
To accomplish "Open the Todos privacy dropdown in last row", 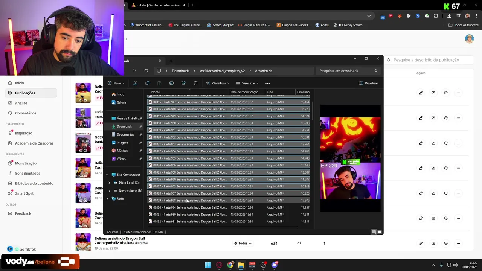I will (243, 244).
